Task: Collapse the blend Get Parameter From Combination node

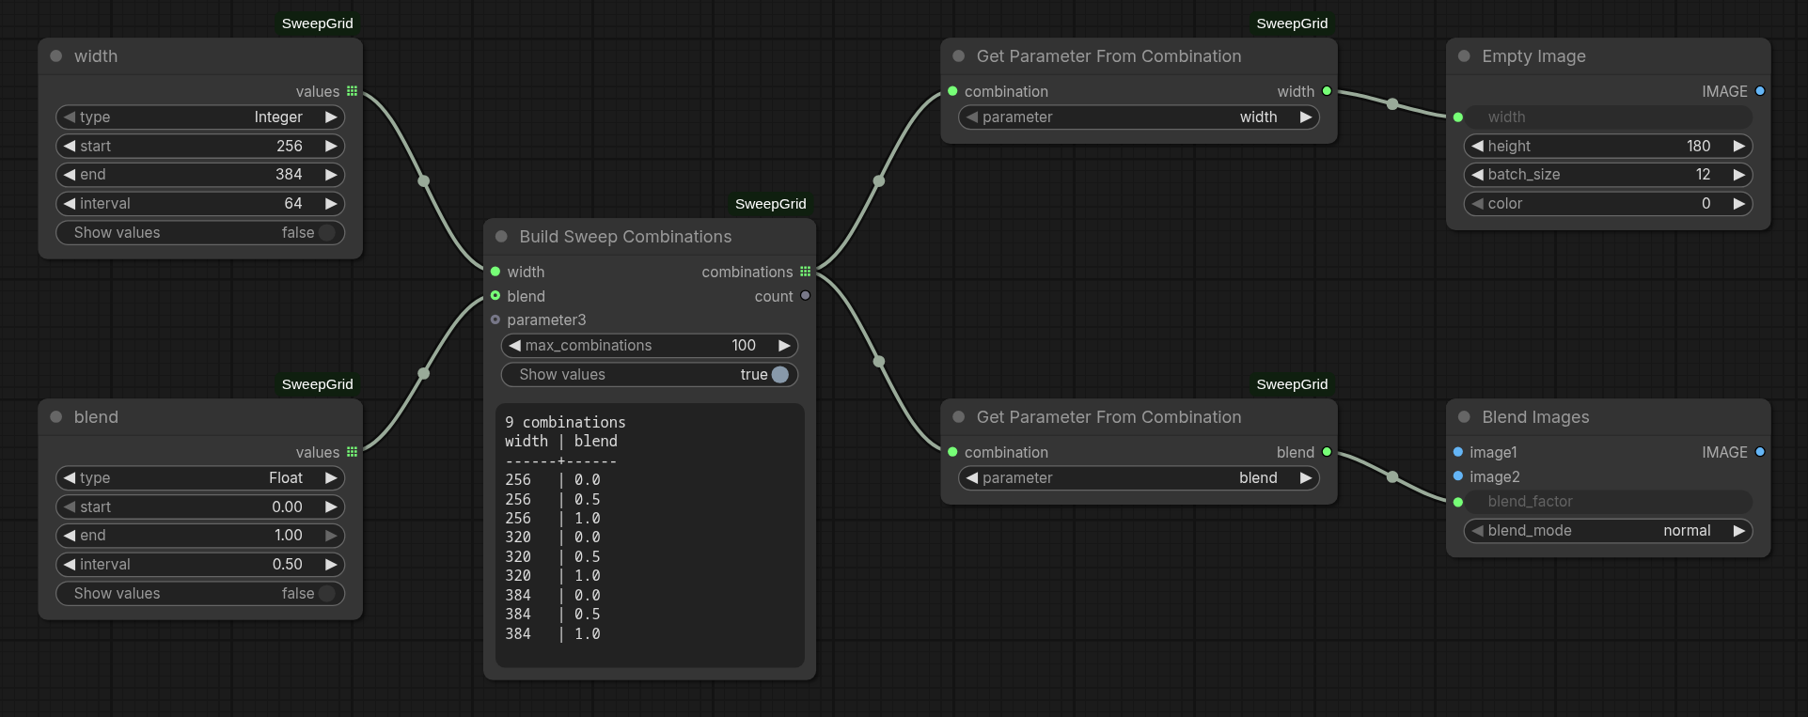Action: tap(959, 417)
